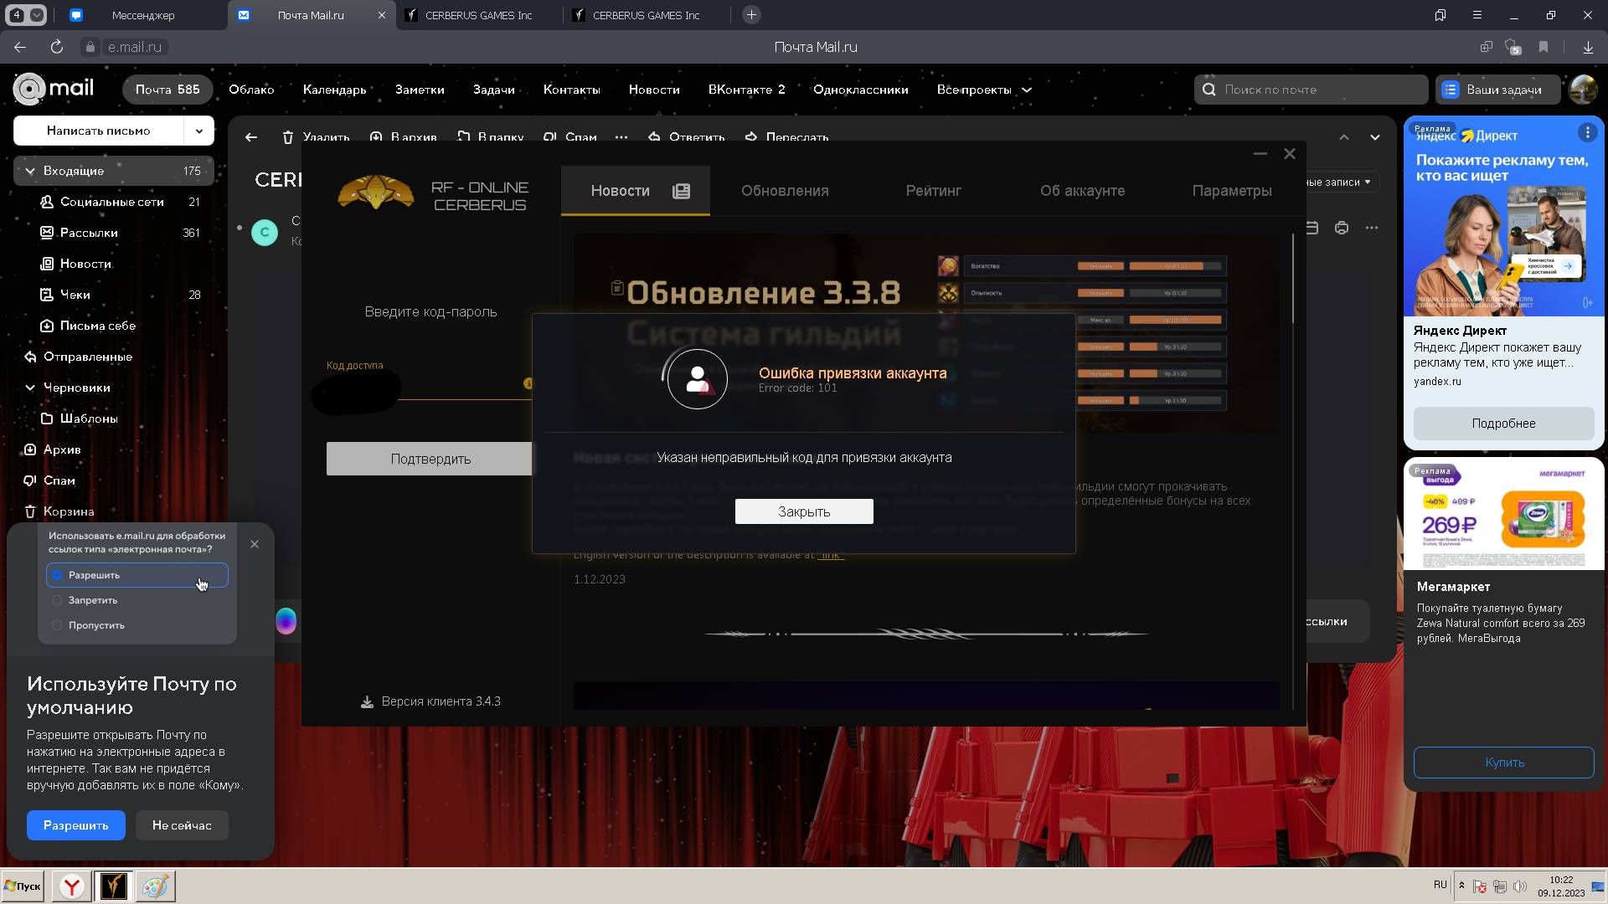Reload the page with the refresh icon

[56, 47]
